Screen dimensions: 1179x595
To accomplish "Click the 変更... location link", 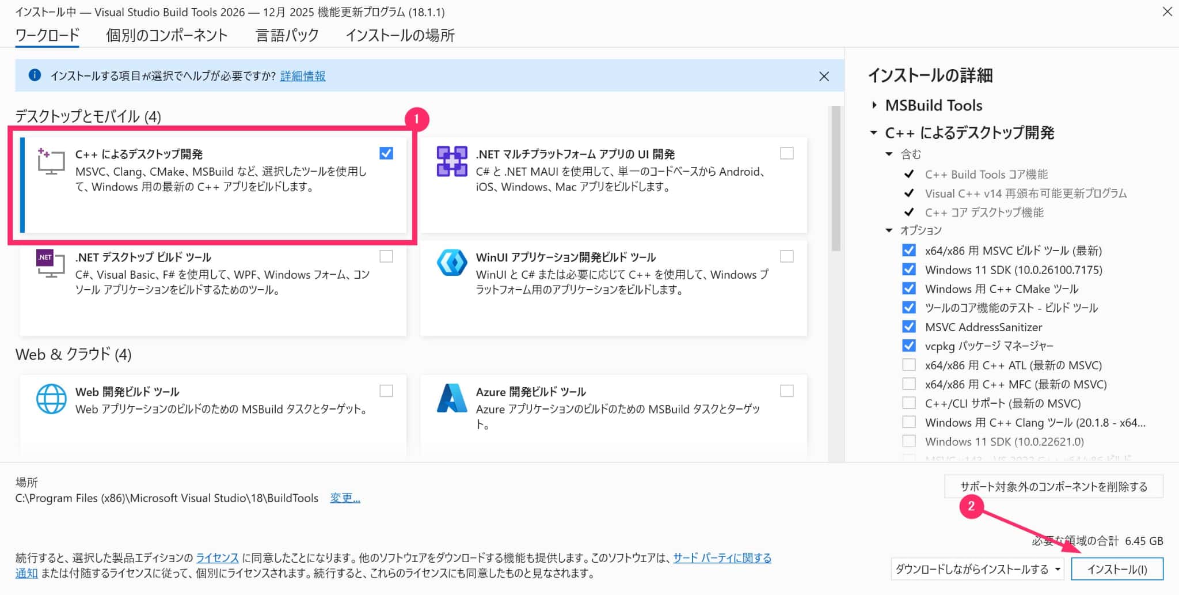I will point(345,498).
